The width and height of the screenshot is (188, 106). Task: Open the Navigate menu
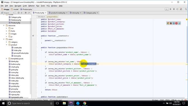[x=18, y=6]
